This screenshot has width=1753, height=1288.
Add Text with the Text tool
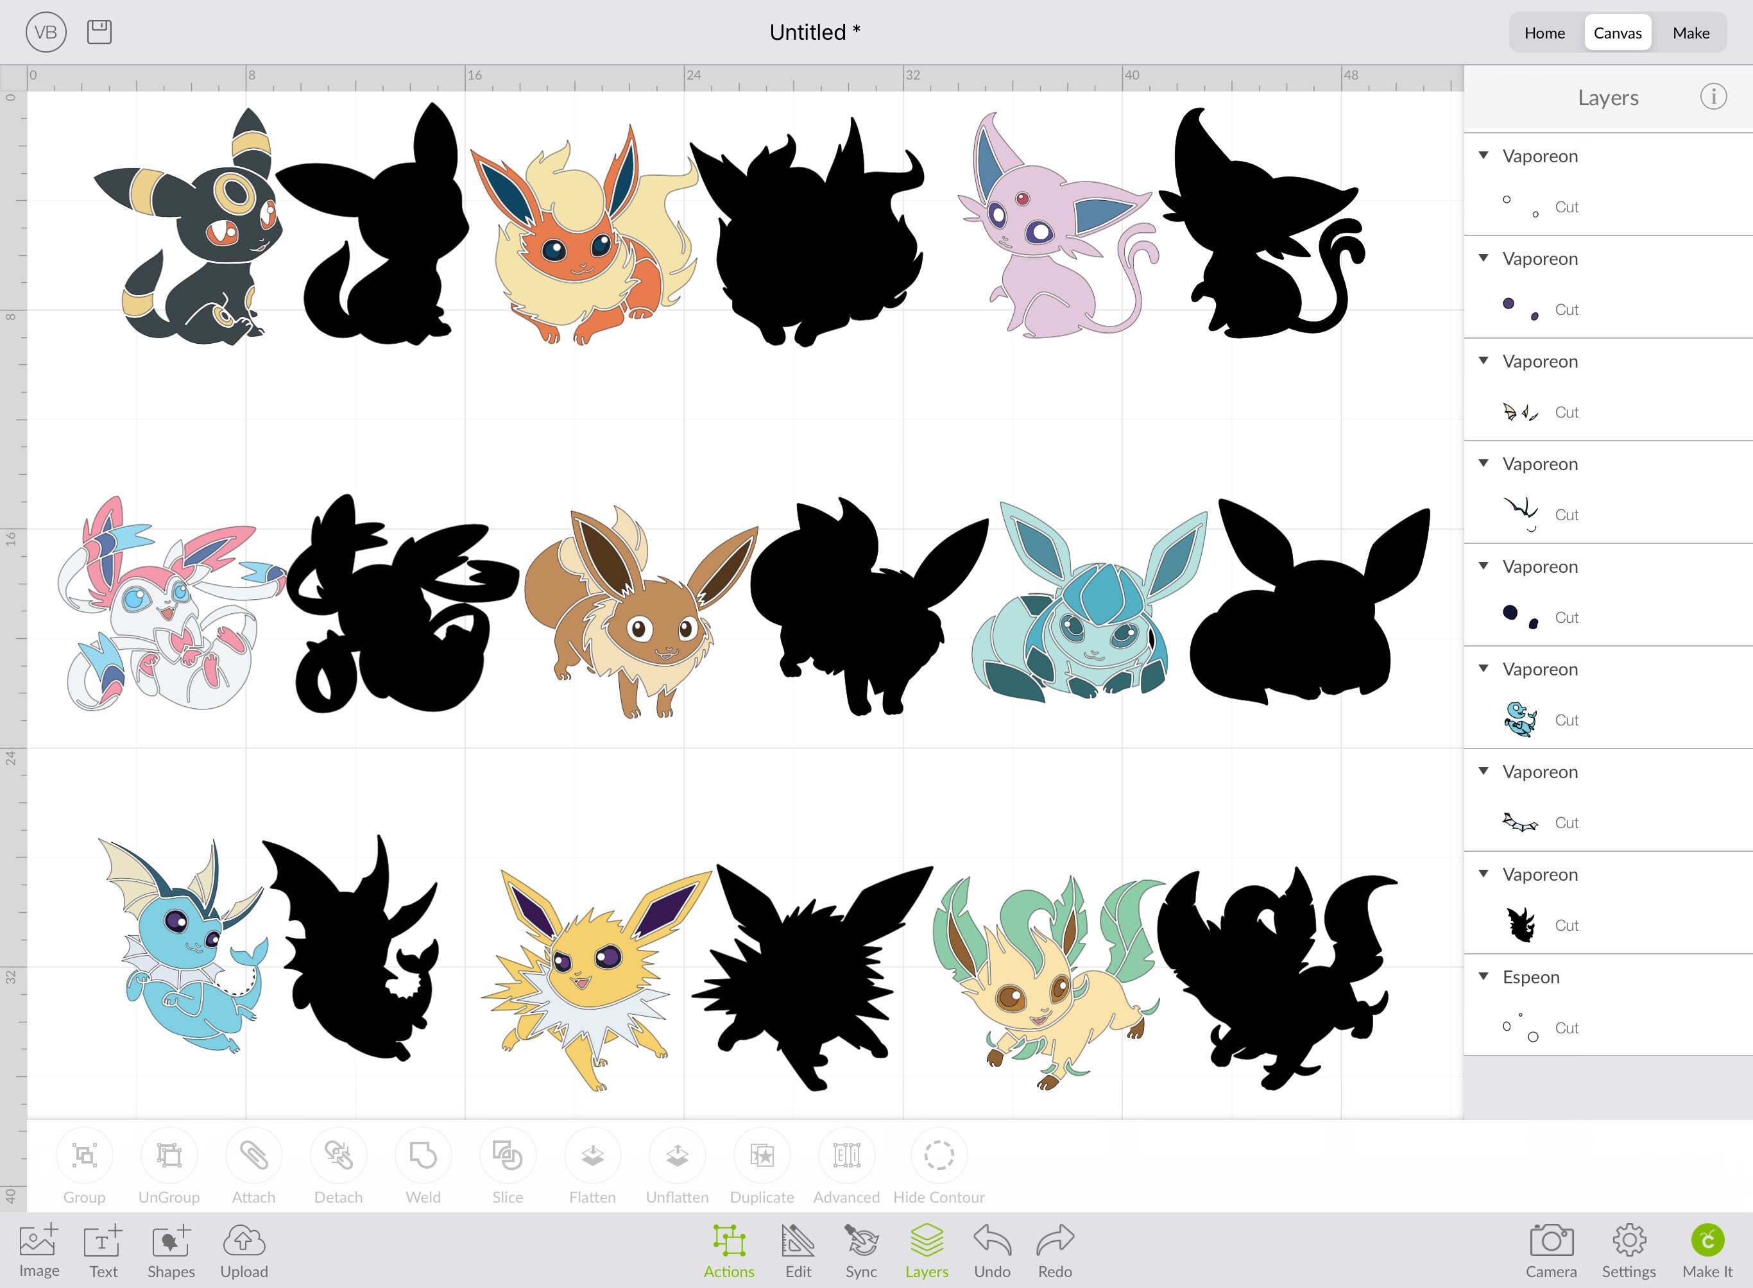pyautogui.click(x=103, y=1250)
